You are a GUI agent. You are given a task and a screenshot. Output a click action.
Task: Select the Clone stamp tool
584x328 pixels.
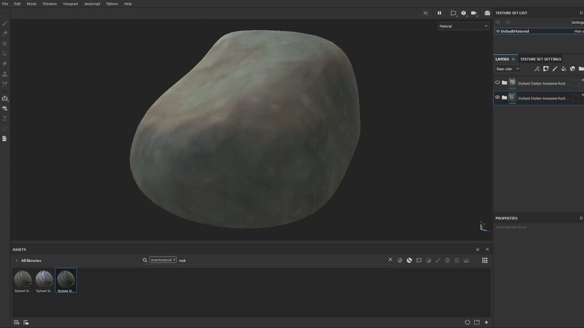[x=5, y=74]
